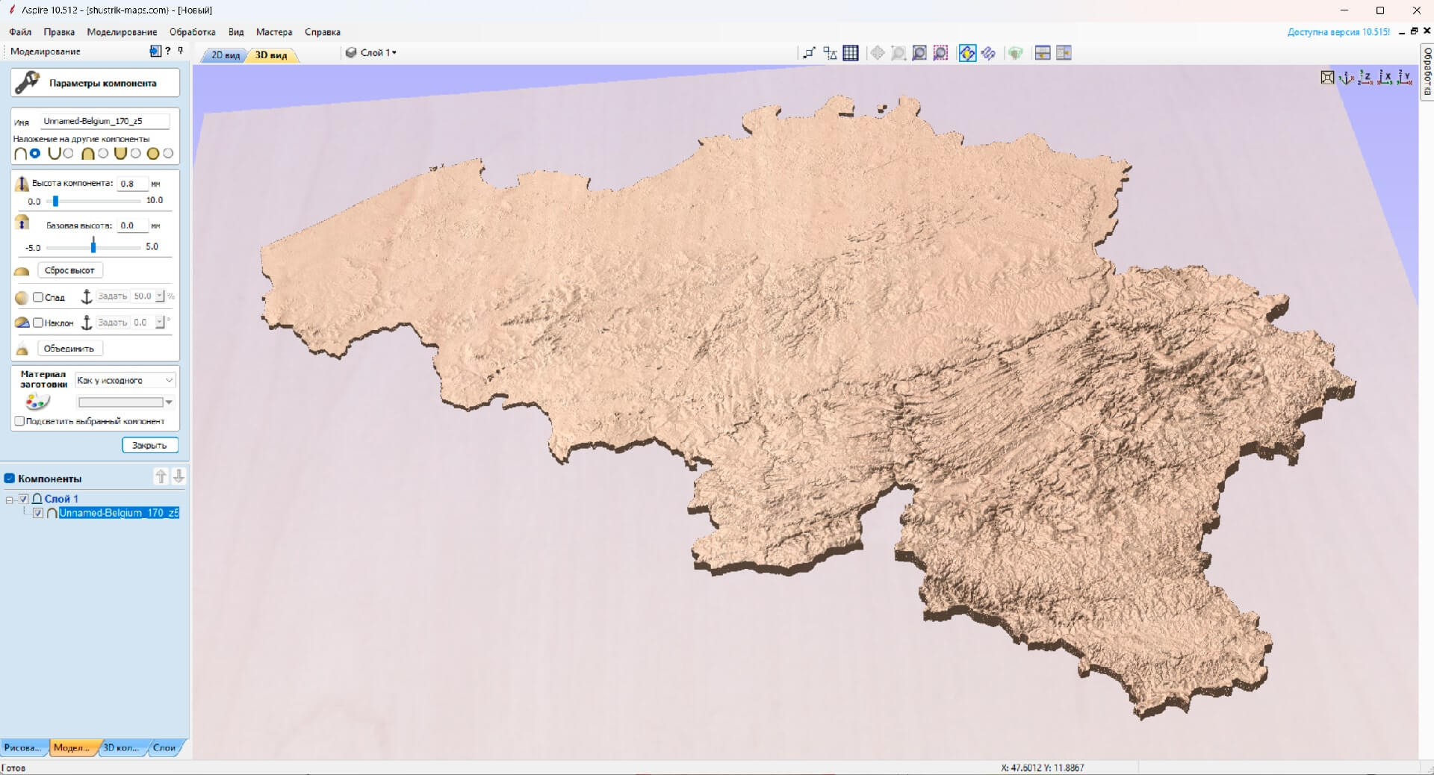Open the Как у исходного material dropdown
1434x775 pixels.
125,380
